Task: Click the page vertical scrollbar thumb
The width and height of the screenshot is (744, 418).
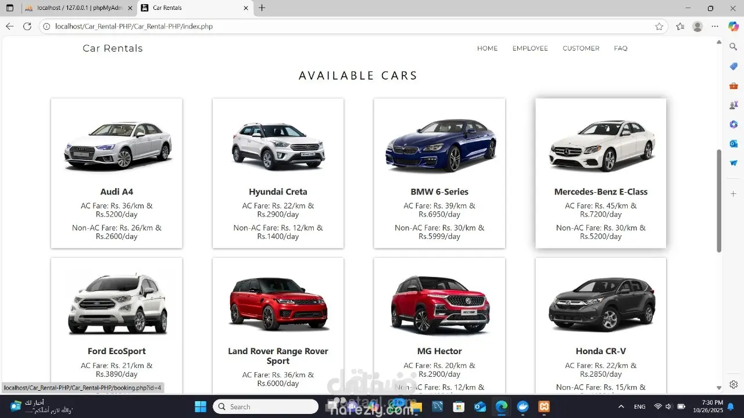Action: tap(719, 200)
